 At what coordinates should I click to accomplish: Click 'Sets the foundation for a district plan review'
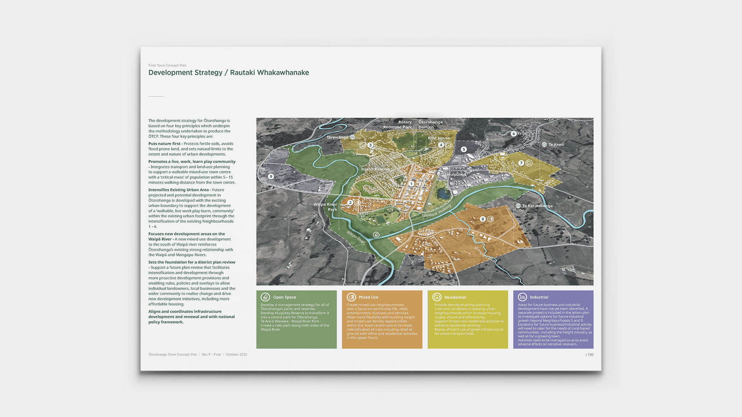192,262
